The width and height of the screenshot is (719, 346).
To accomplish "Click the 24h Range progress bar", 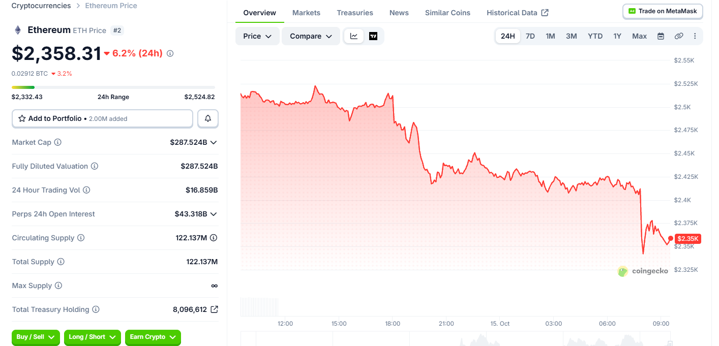I will coord(113,87).
